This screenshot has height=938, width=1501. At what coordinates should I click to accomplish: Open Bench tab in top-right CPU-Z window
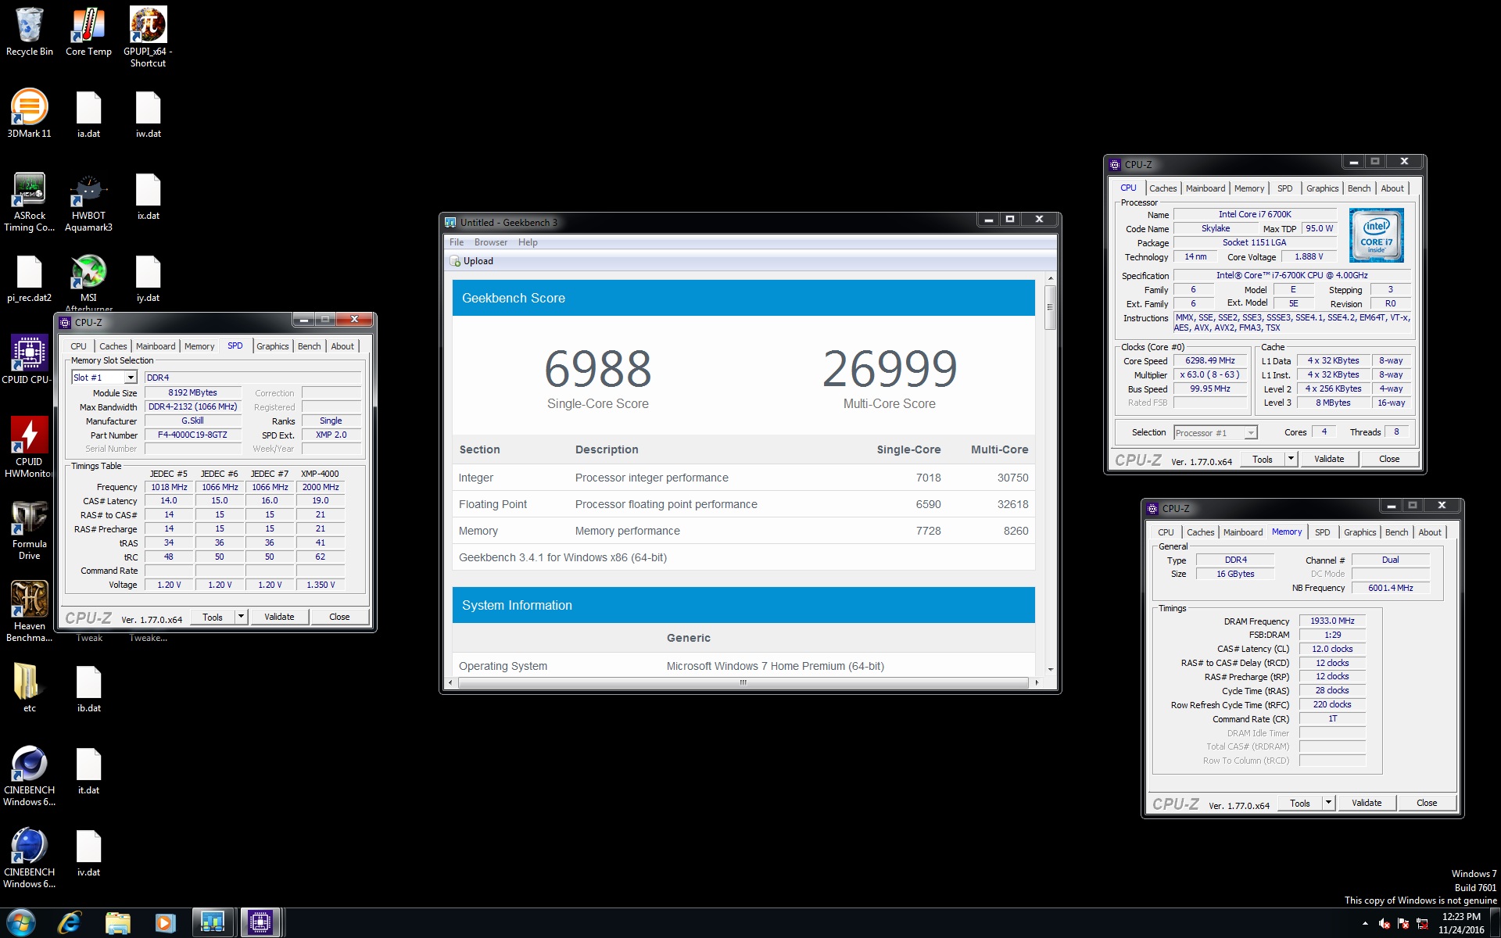click(1359, 188)
